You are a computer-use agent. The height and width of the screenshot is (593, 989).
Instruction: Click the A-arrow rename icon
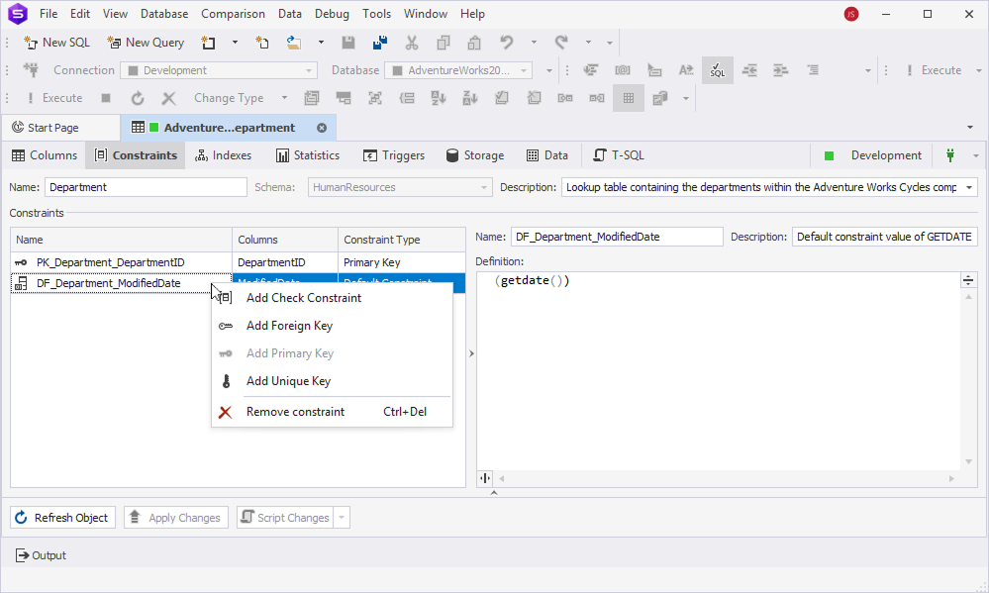point(686,70)
